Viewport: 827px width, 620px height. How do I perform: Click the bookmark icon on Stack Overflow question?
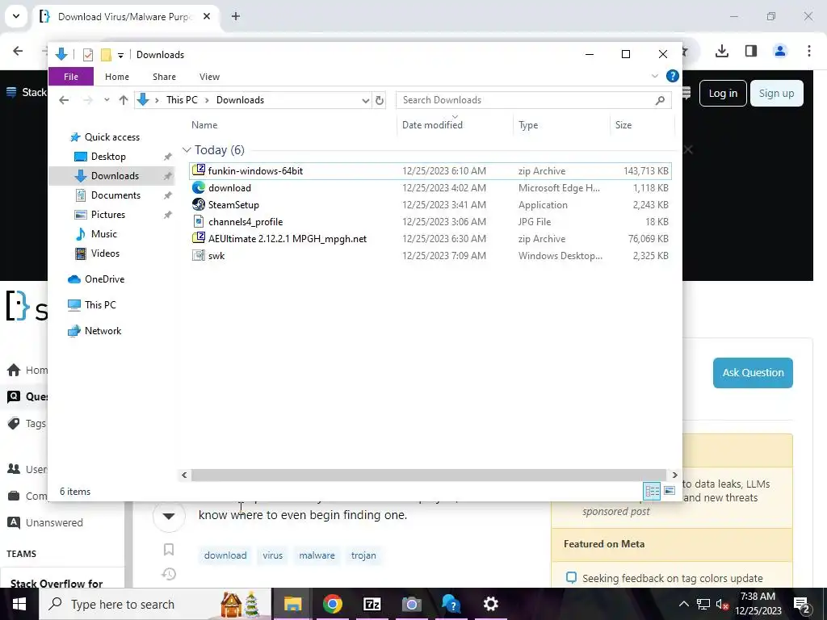click(169, 549)
